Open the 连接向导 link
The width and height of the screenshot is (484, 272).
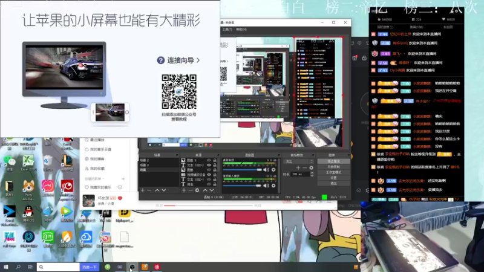(178, 60)
